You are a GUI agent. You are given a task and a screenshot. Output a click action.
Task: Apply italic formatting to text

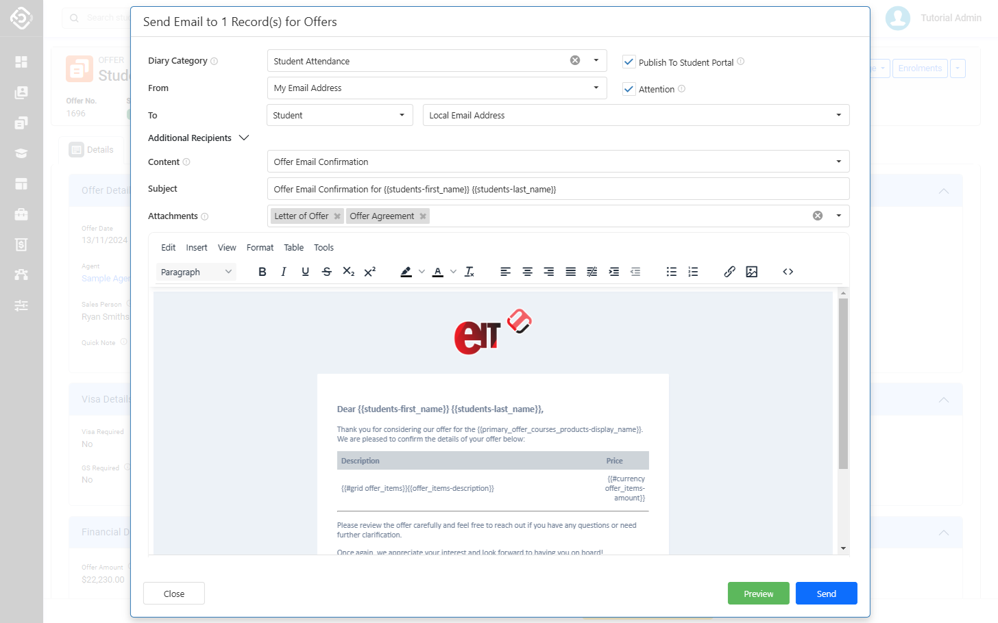tap(284, 272)
